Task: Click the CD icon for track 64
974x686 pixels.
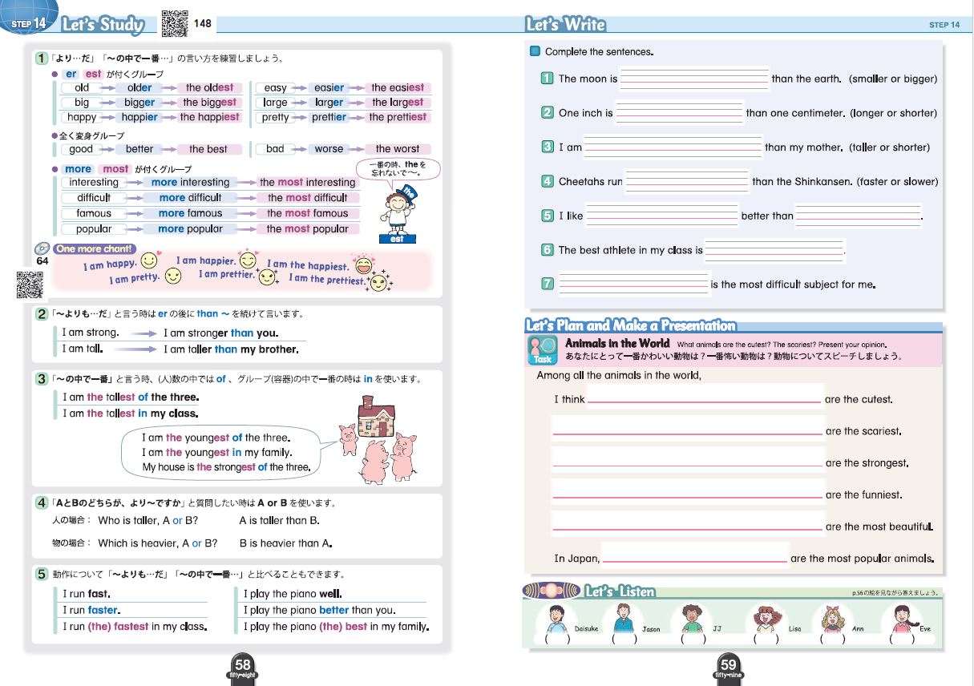Action: [x=42, y=249]
